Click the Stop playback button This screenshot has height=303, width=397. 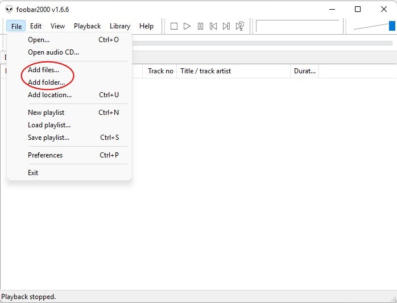174,26
